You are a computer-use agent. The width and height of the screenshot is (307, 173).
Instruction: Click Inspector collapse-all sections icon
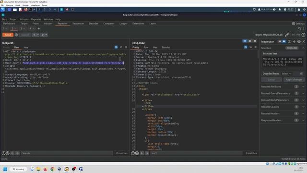click(x=294, y=42)
